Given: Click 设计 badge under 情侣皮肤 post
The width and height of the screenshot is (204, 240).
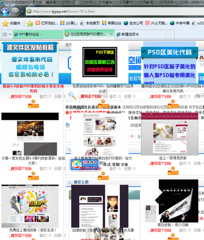Looking at the screenshot, I should (173, 173).
